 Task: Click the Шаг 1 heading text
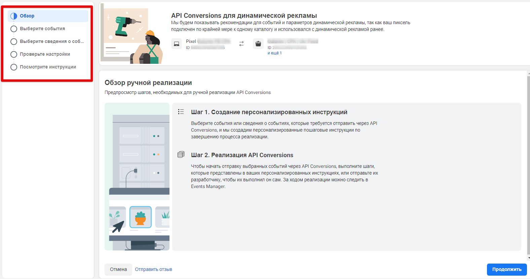pos(269,112)
